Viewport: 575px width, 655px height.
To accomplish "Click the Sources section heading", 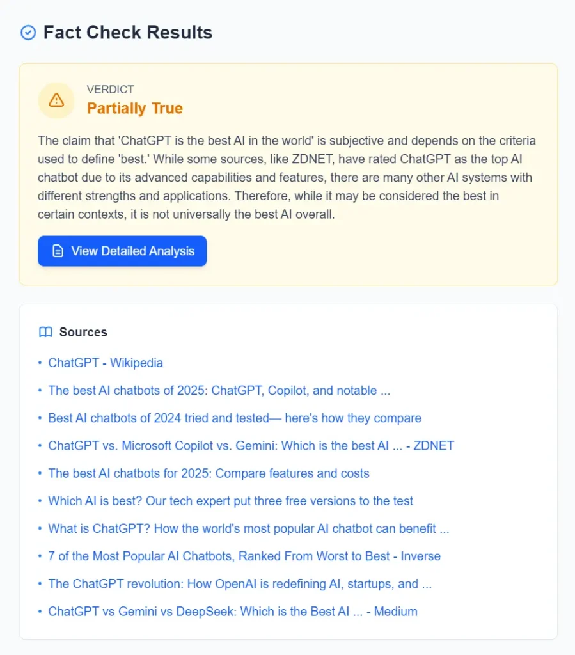I will pyautogui.click(x=83, y=332).
